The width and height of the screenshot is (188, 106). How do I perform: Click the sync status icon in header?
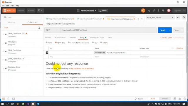143,11
